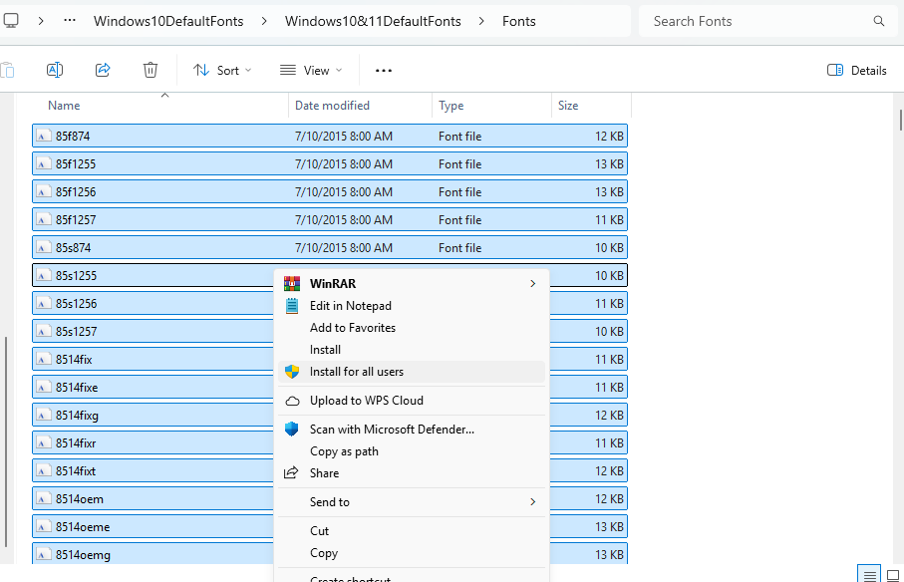Click the vertical scrollbar thumb on right
Screen dimensions: 904x582
coord(901,121)
